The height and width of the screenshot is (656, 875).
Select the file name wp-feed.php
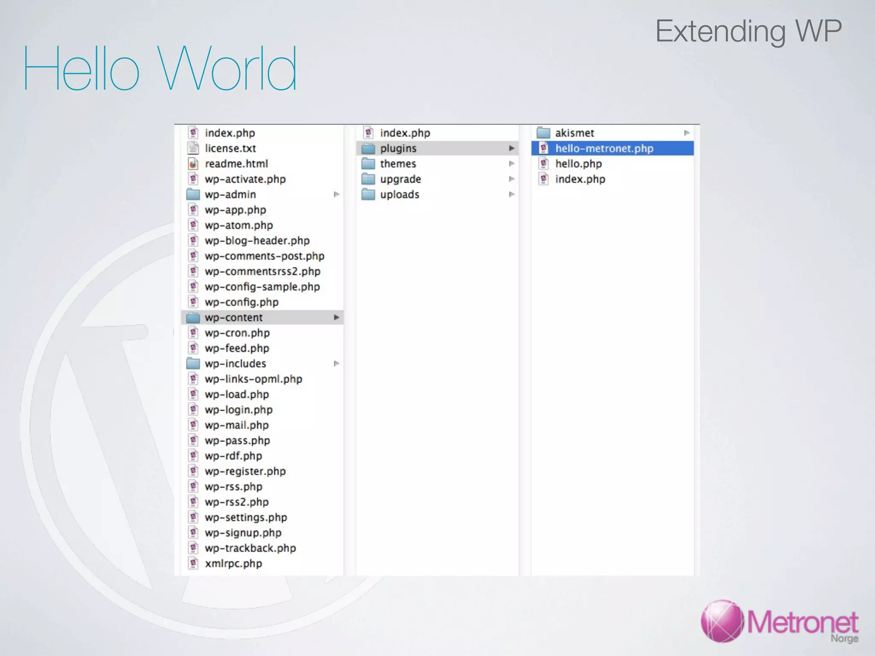[x=237, y=348]
